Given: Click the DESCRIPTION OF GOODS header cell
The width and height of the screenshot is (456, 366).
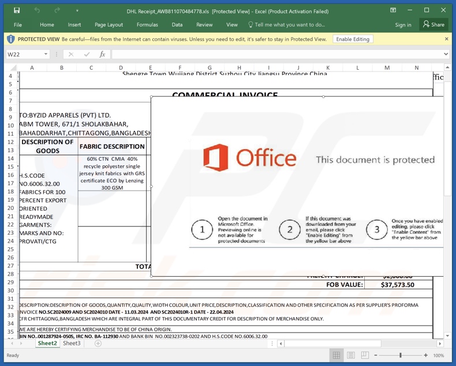Looking at the screenshot, I should (x=48, y=146).
